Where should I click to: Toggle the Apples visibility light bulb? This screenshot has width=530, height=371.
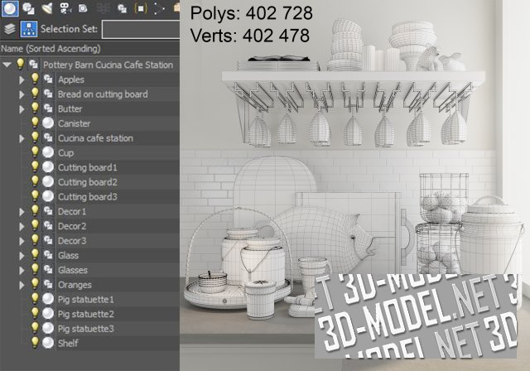point(35,79)
